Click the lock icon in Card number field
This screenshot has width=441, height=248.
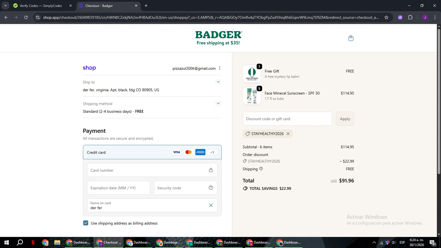pos(211,170)
